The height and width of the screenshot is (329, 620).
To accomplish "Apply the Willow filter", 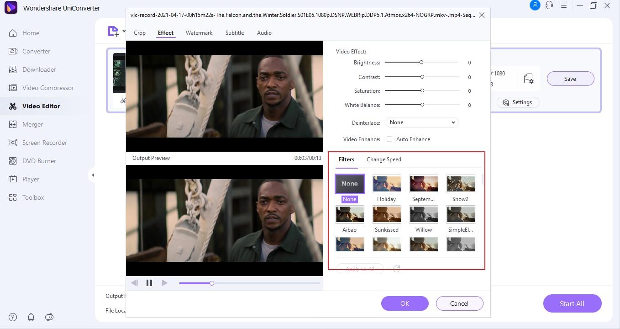I will (x=424, y=214).
